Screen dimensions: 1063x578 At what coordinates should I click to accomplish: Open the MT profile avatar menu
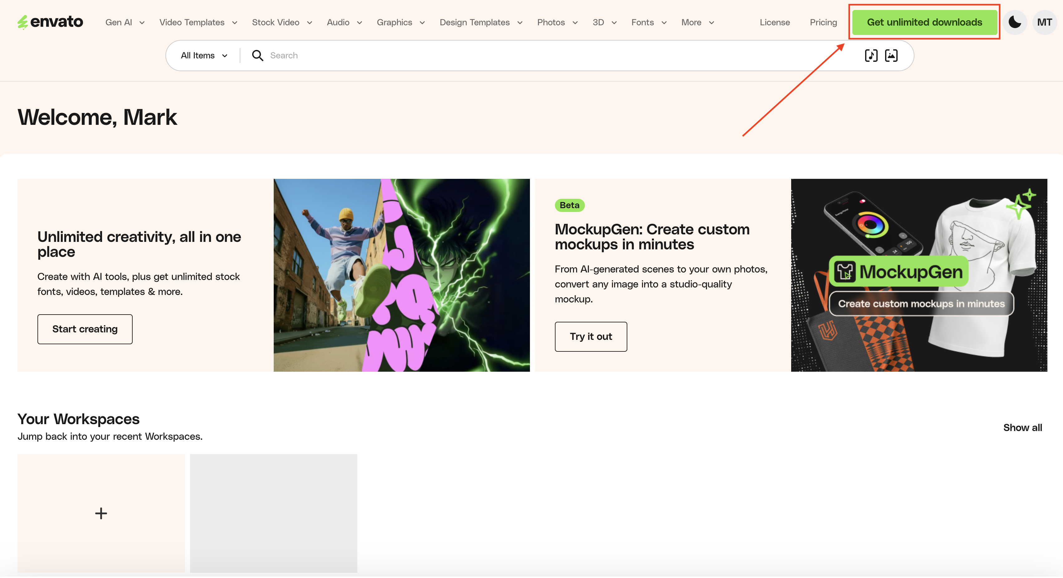[1044, 22]
